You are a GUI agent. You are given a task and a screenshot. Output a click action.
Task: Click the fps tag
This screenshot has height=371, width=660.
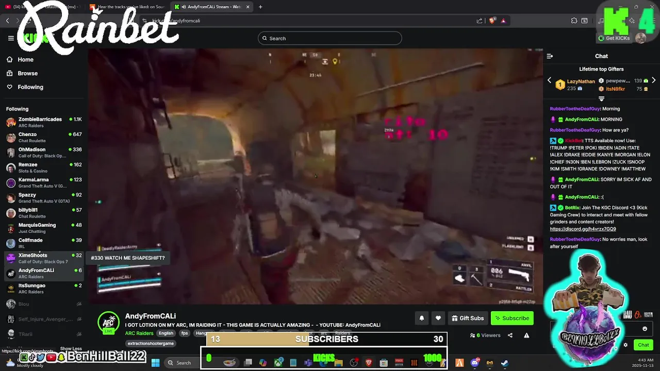tap(185, 333)
